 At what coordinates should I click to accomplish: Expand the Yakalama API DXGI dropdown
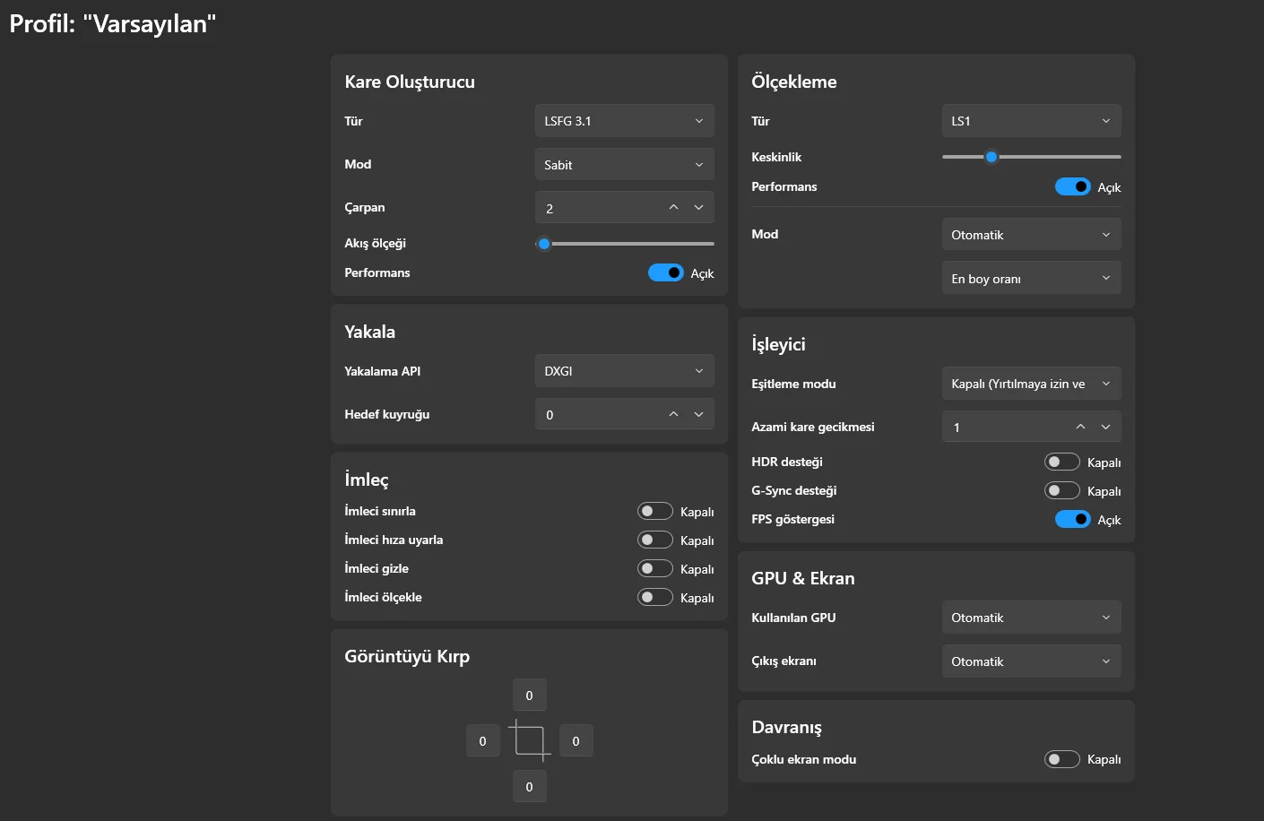[x=624, y=371]
